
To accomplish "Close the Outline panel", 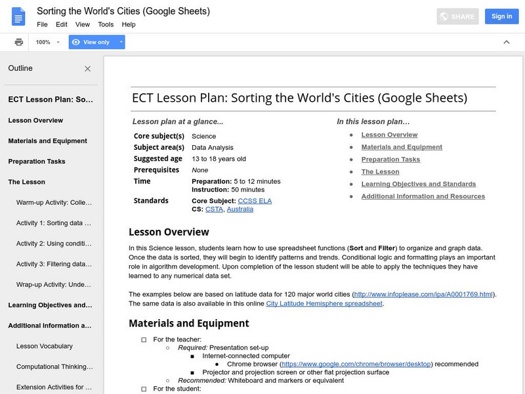I will pos(88,69).
